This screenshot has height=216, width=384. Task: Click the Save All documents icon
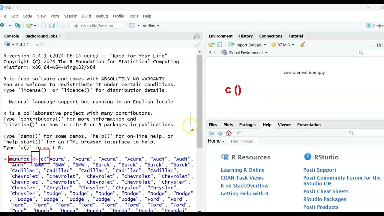pos(52,26)
